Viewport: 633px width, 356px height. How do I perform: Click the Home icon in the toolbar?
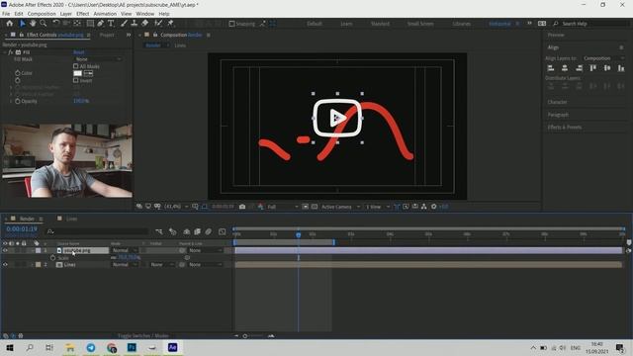tap(9, 24)
